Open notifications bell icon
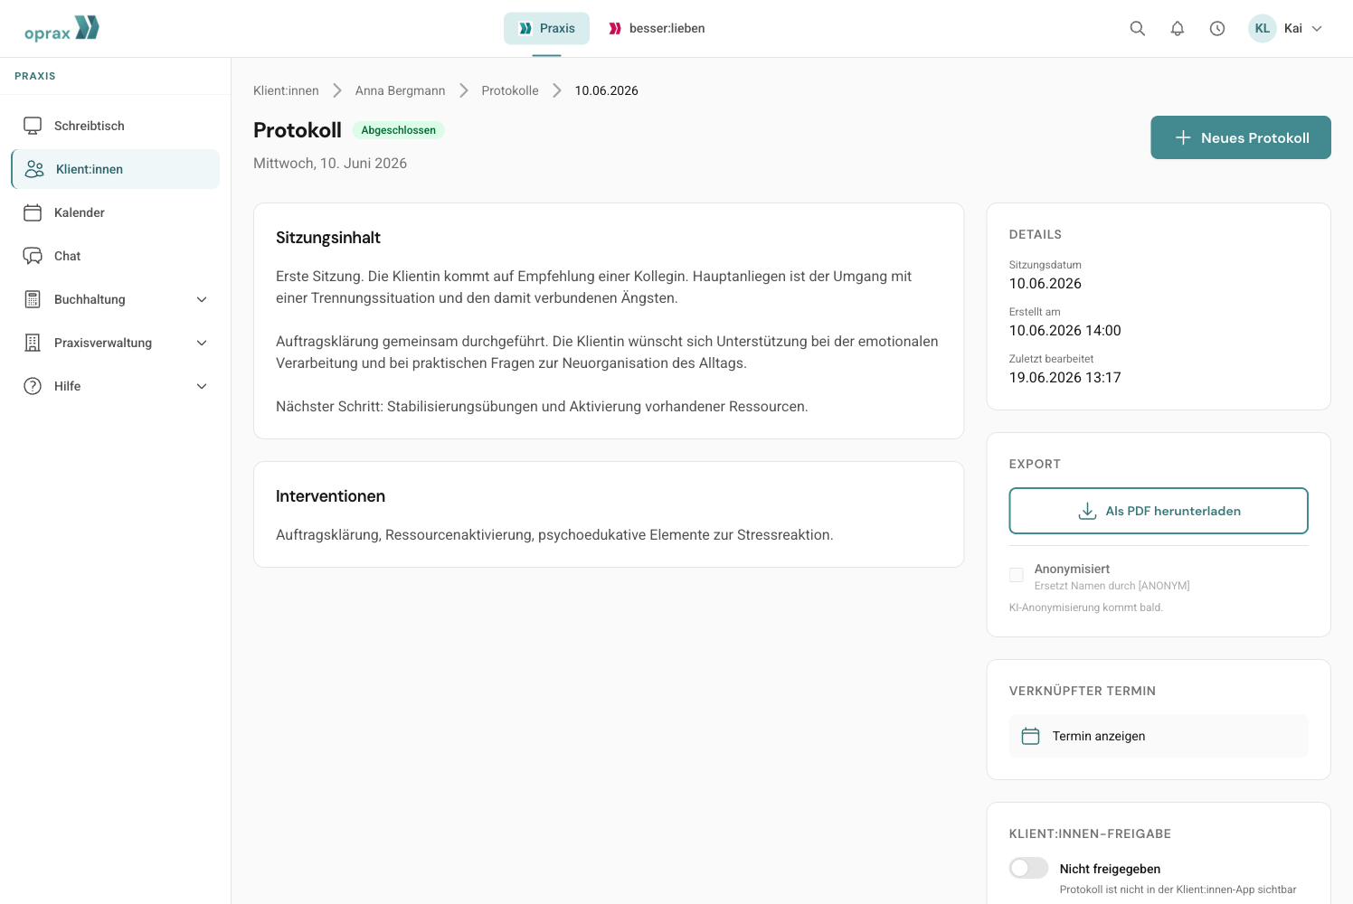1353x904 pixels. 1178,29
